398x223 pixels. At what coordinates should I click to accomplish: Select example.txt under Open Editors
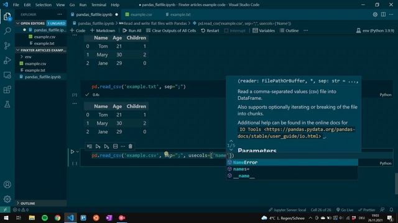(x=44, y=43)
